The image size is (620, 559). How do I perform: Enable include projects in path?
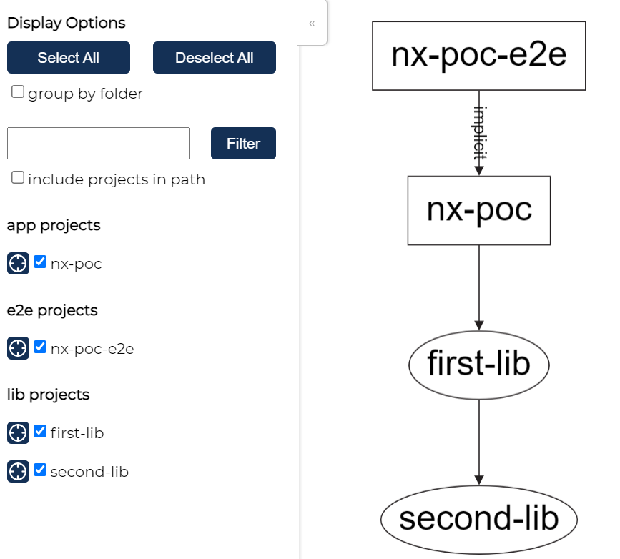(17, 177)
